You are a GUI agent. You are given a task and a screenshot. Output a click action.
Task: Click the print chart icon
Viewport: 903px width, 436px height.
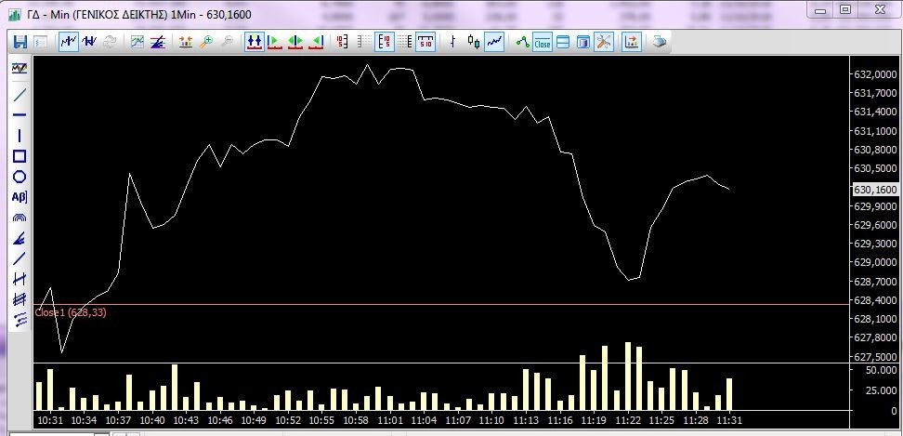(x=659, y=42)
